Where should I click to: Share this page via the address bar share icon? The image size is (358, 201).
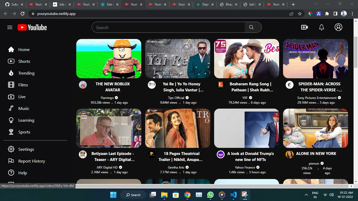click(291, 14)
